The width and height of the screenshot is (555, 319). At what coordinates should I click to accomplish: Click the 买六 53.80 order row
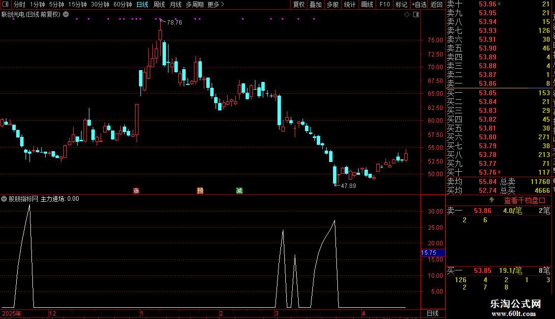click(x=499, y=137)
